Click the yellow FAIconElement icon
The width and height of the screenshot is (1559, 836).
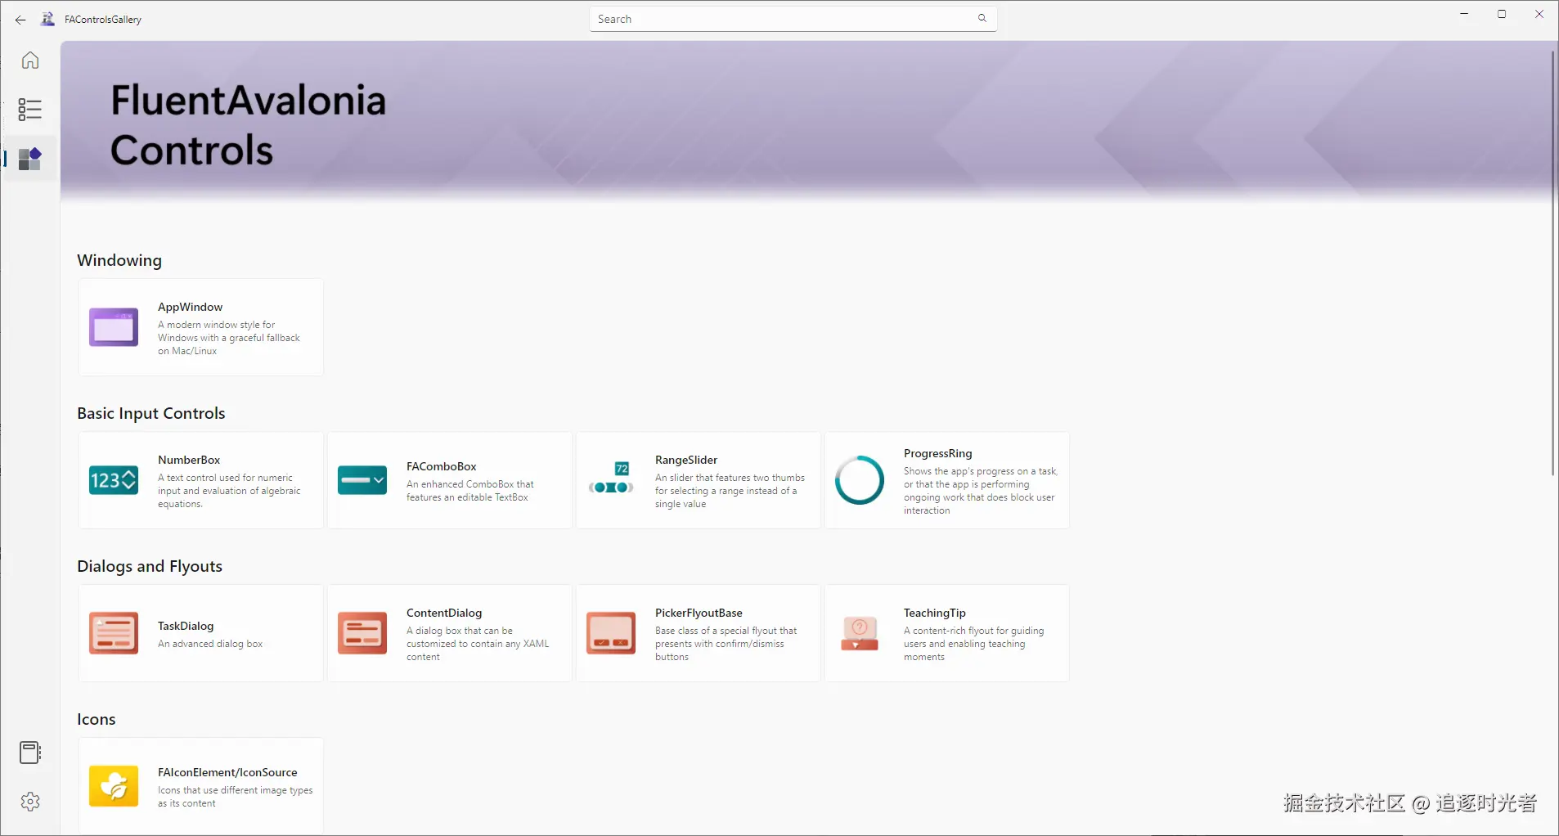coord(114,786)
